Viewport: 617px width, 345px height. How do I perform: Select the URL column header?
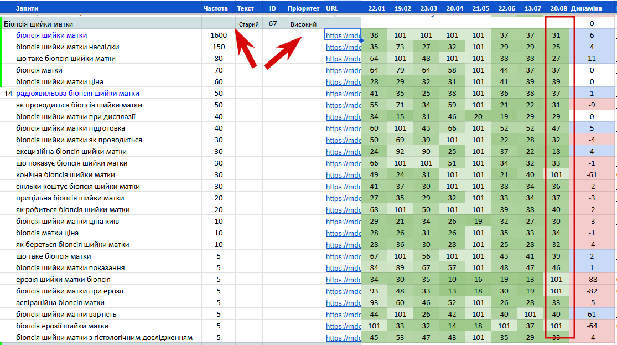click(331, 8)
